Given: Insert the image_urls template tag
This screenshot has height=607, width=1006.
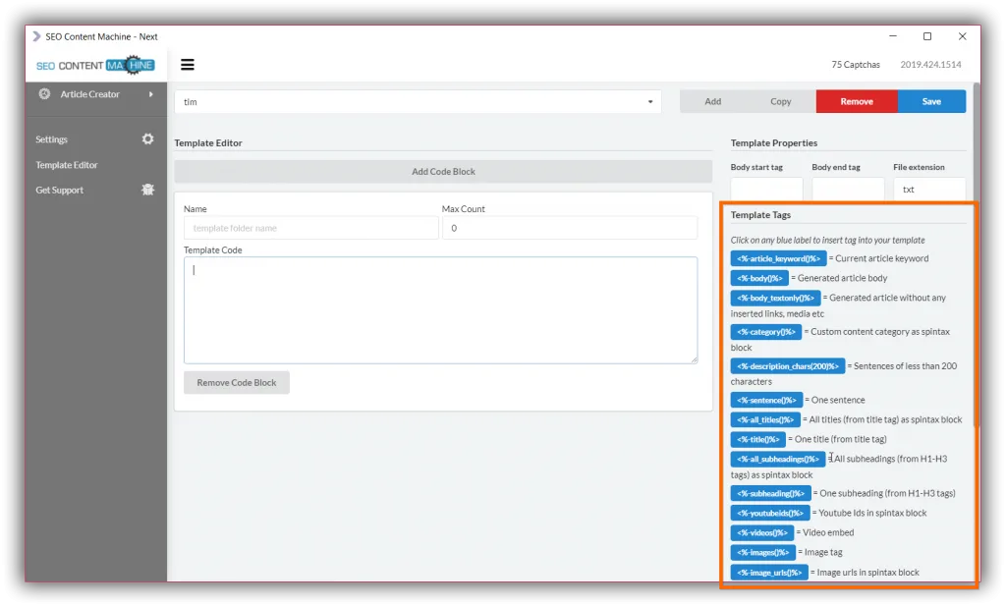Looking at the screenshot, I should click(769, 573).
